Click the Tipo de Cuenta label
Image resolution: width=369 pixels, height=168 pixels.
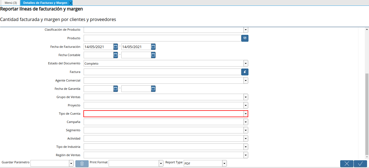70,114
